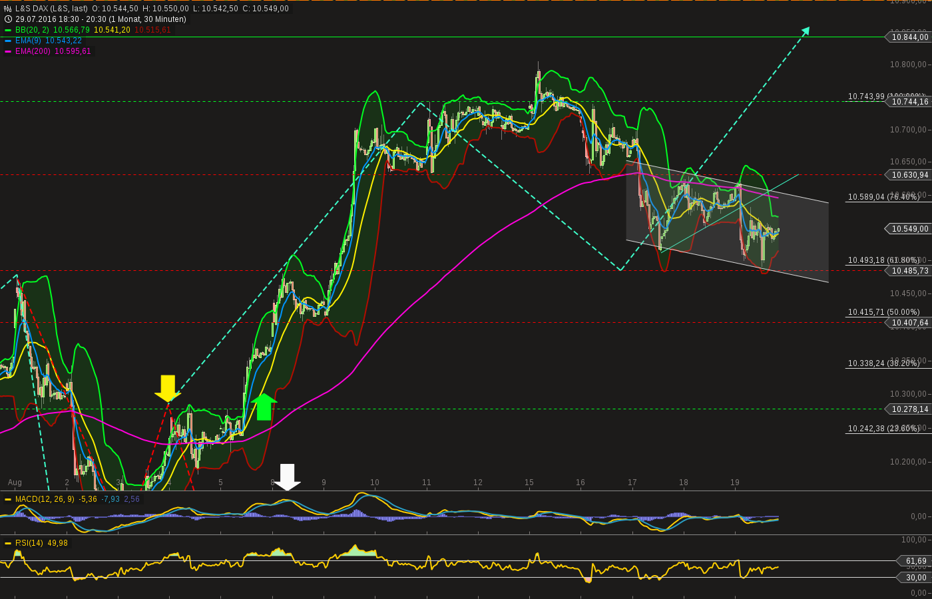Screen dimensions: 932x599
Task: Open the MACD(12, 26, 9) indicator label
Action: click(45, 499)
